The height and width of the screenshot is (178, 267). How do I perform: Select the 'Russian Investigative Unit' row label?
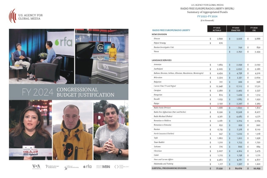pyautogui.click(x=164, y=47)
